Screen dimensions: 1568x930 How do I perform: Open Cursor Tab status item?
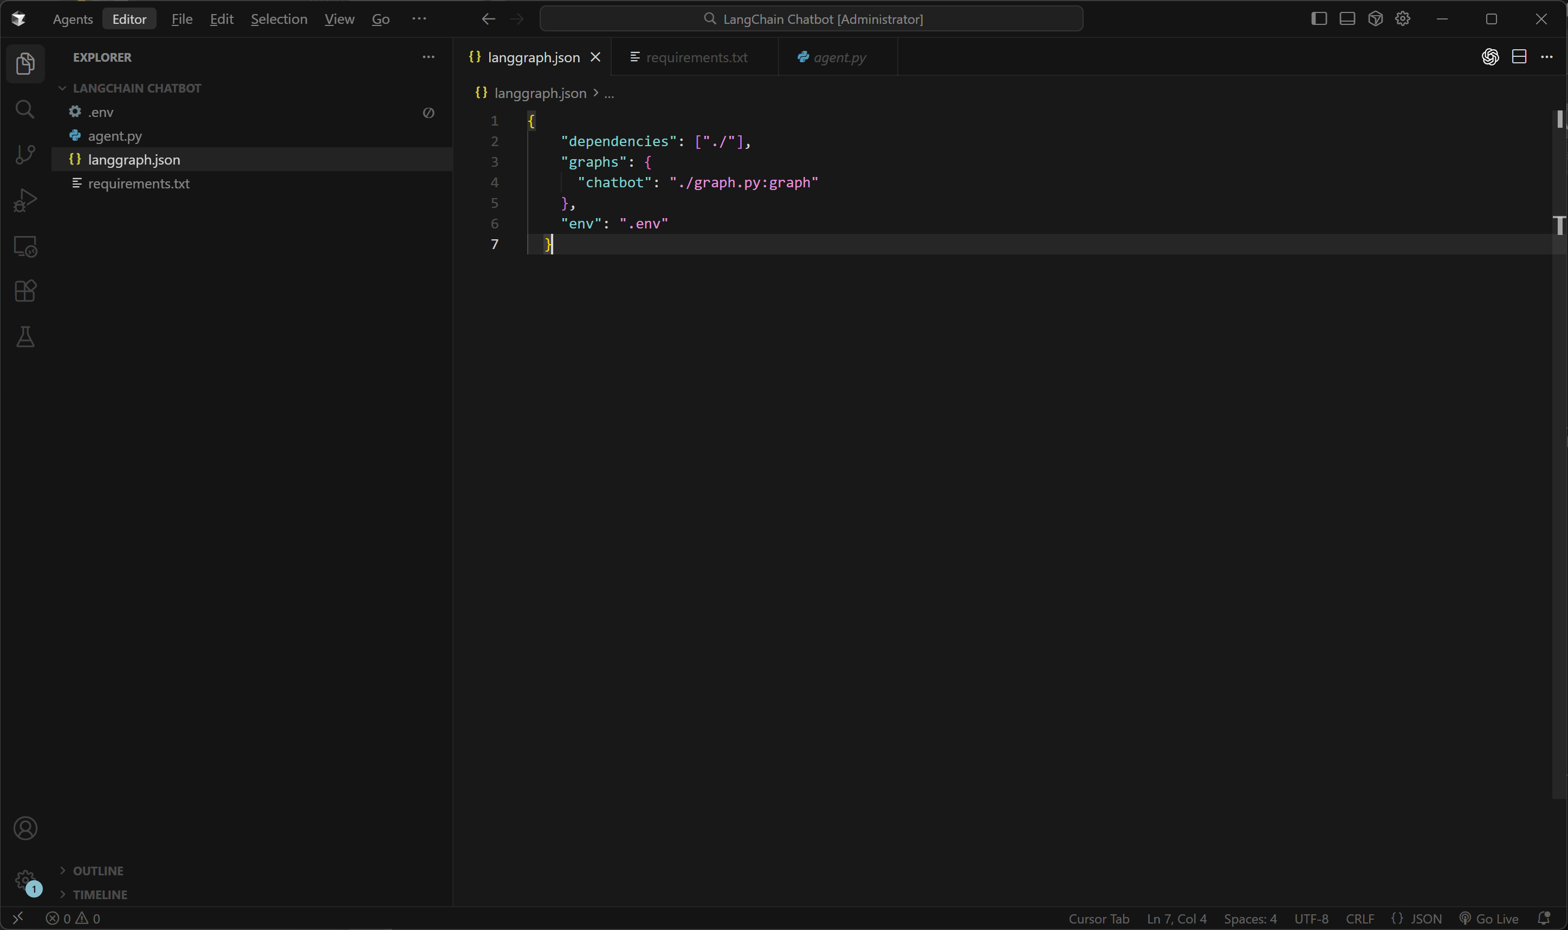[x=1098, y=919]
